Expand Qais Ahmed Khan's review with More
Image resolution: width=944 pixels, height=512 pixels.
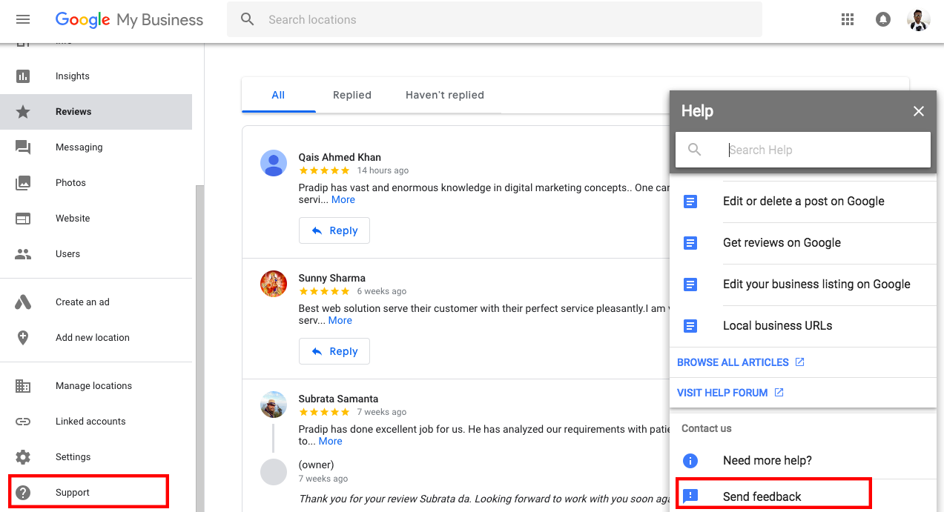(x=343, y=200)
